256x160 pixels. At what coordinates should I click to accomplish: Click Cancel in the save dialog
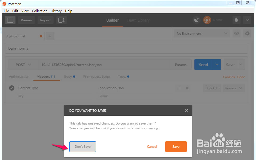(152, 147)
